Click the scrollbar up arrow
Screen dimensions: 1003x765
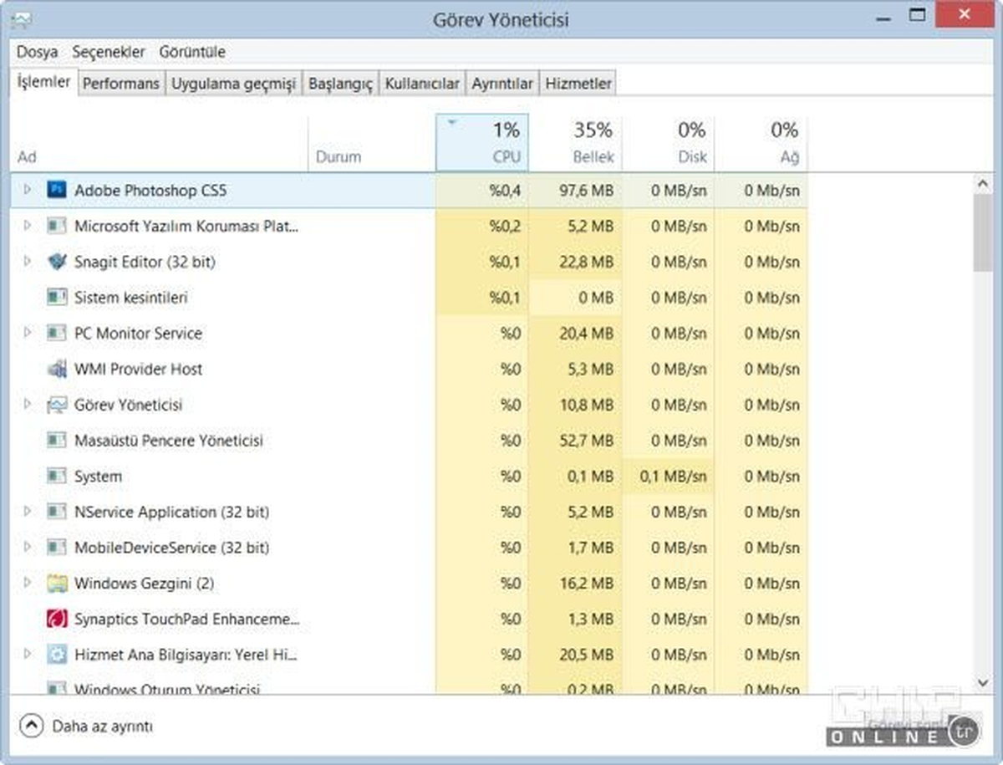pyautogui.click(x=983, y=182)
